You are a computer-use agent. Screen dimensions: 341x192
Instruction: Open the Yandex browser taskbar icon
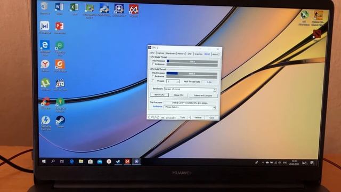(109, 162)
